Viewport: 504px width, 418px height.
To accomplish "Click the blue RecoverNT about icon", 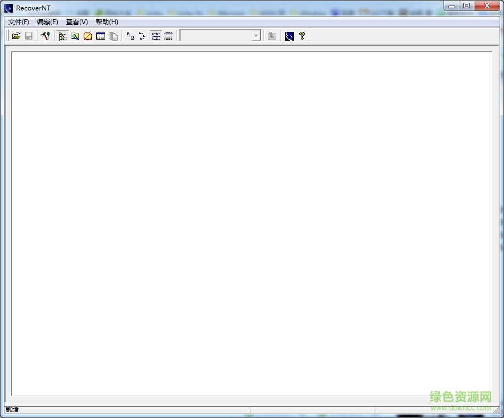I will (289, 36).
